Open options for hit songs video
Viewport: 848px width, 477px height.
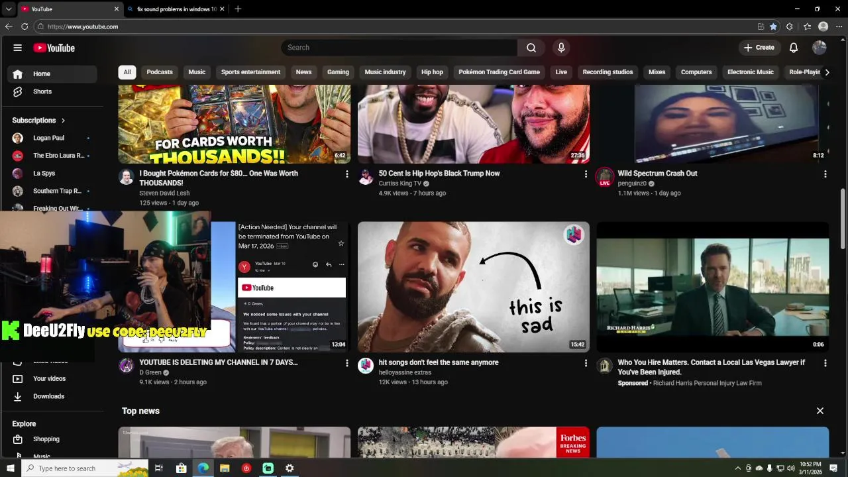[x=586, y=363]
